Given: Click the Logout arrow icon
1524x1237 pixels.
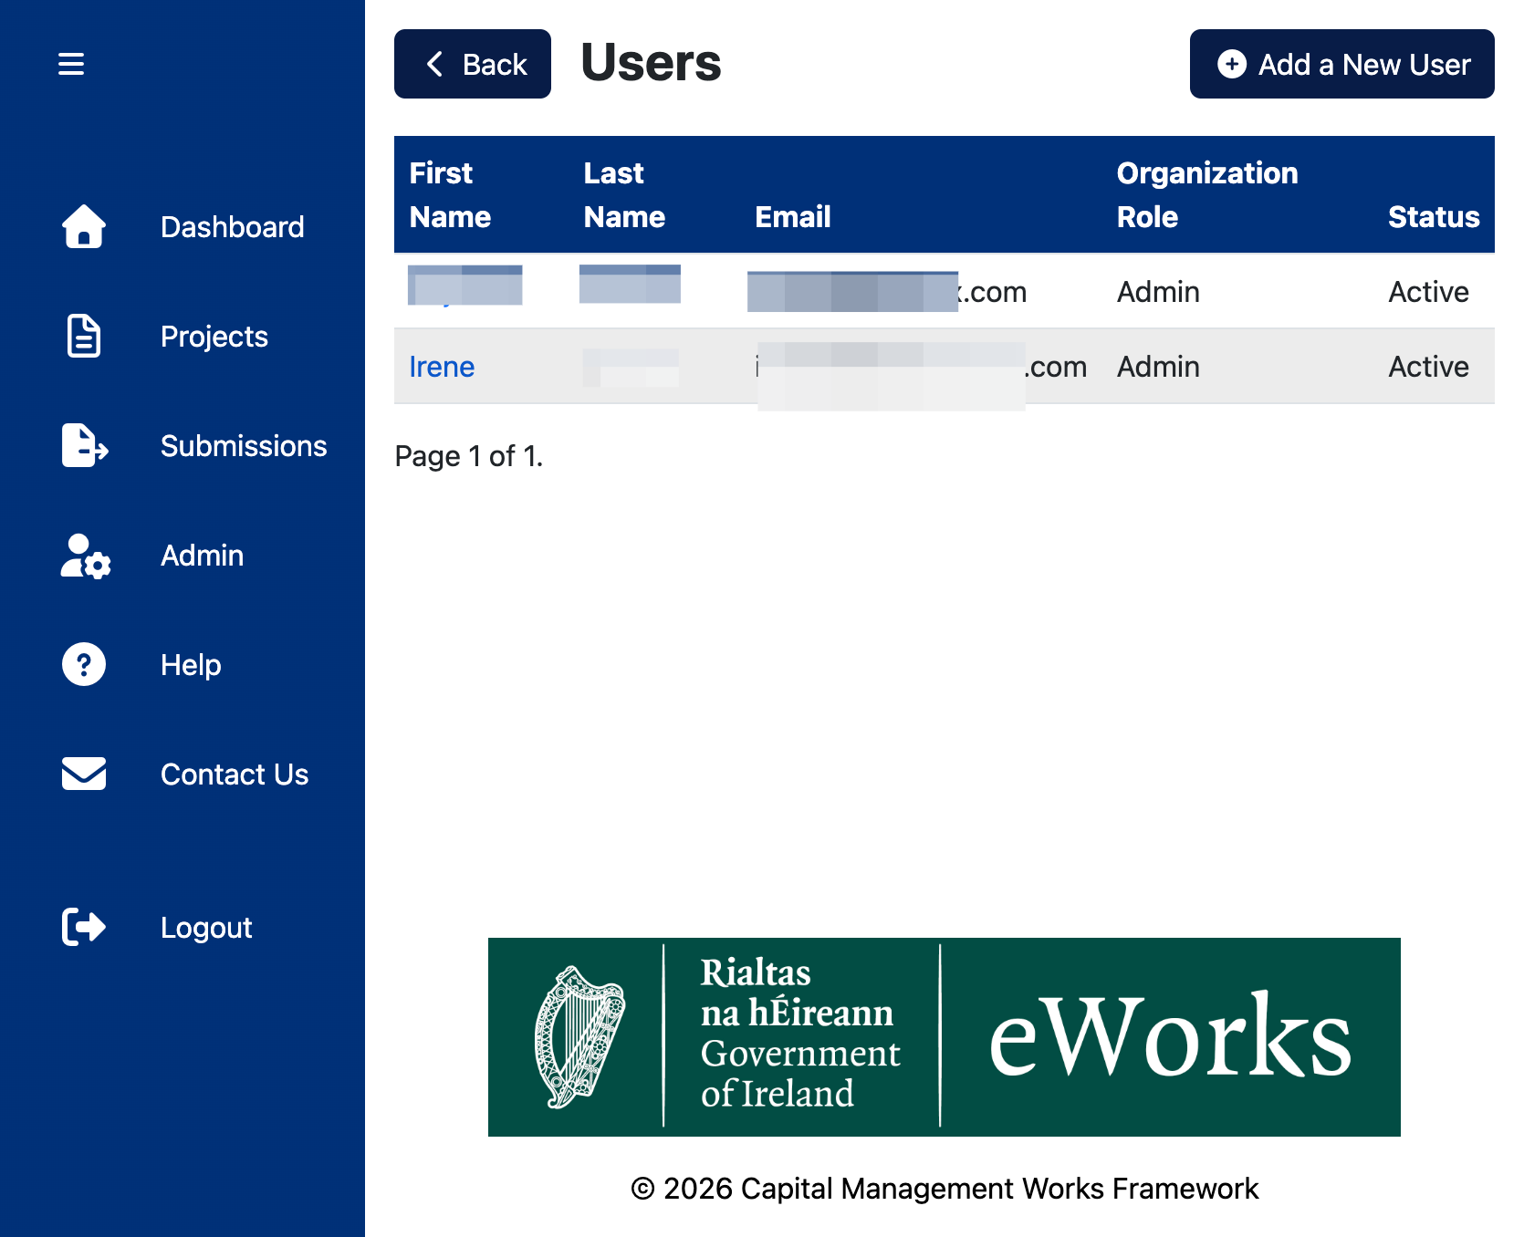Looking at the screenshot, I should [84, 927].
